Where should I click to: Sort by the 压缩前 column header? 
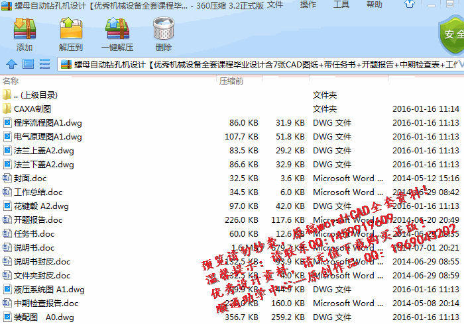pyautogui.click(x=231, y=81)
